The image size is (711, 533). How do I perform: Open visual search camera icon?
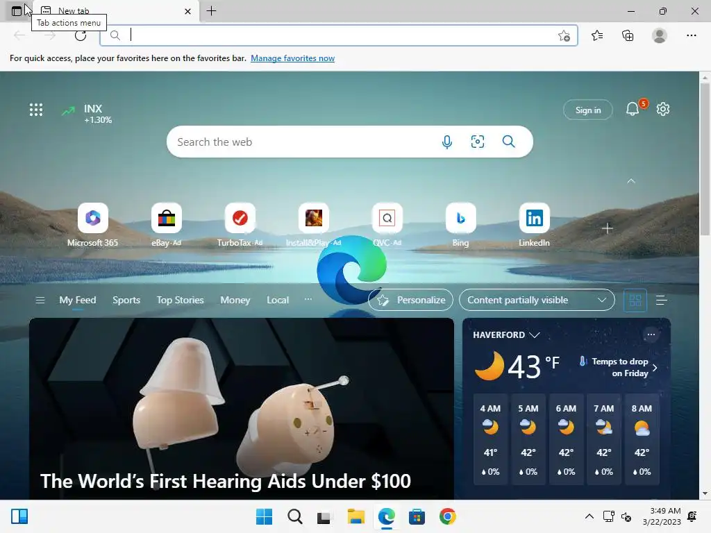point(478,142)
